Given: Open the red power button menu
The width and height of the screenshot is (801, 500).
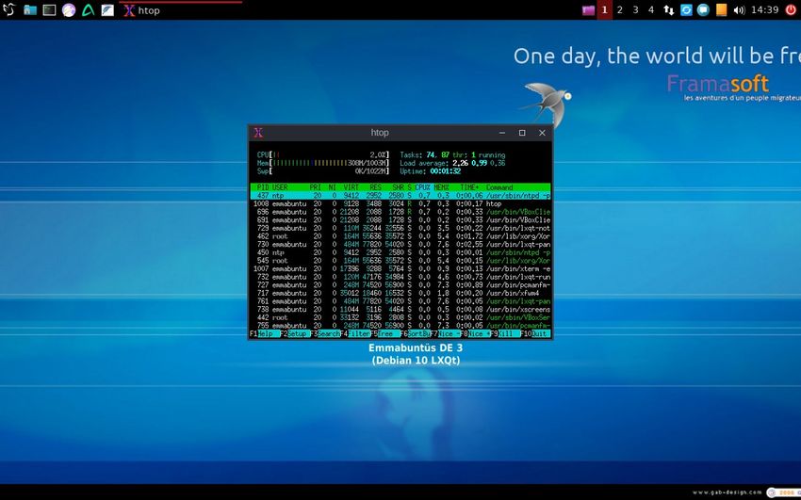Looking at the screenshot, I should tap(791, 9).
